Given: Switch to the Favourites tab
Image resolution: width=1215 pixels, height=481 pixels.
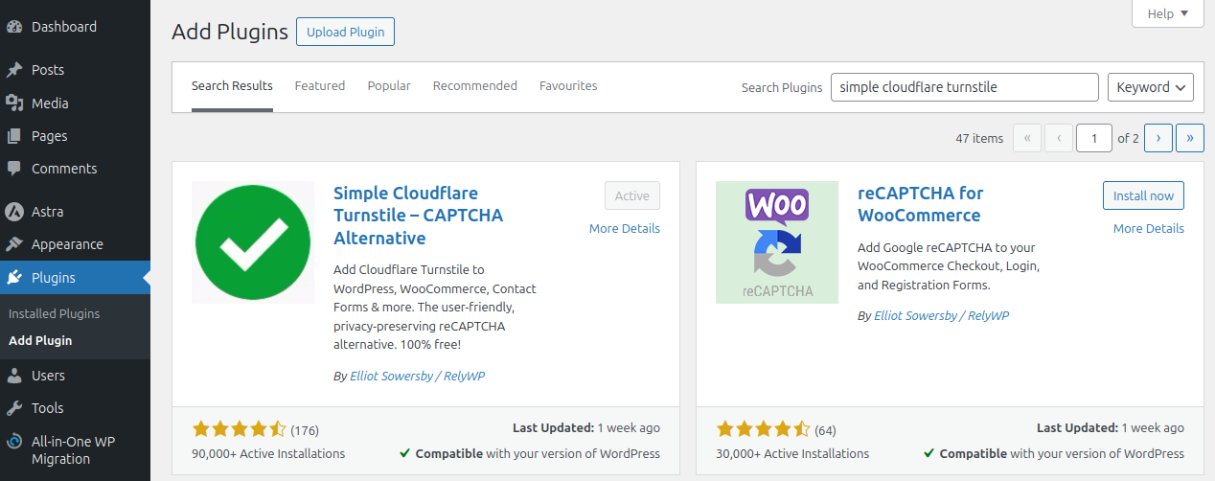Looking at the screenshot, I should (x=568, y=86).
